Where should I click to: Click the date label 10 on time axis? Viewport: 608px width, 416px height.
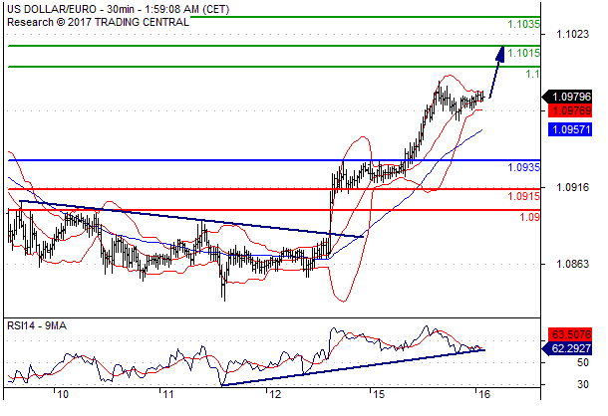pyautogui.click(x=63, y=395)
